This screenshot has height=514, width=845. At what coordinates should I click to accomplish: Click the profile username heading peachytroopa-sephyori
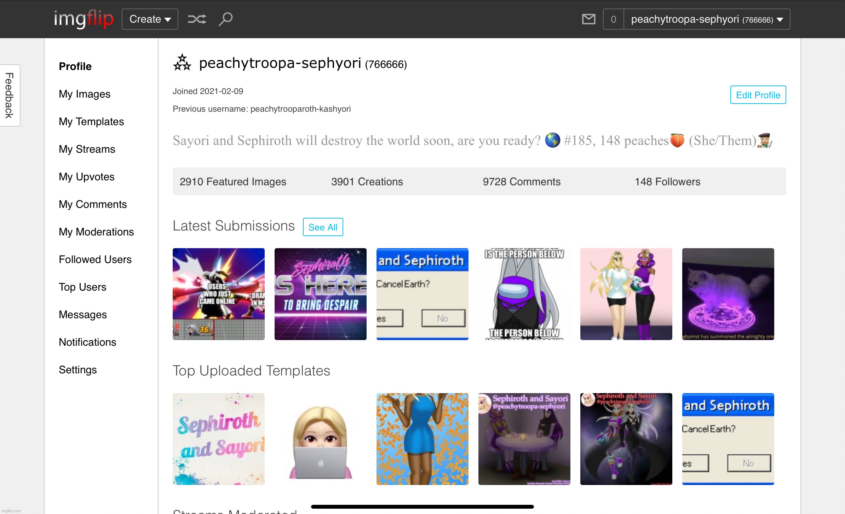pos(280,63)
